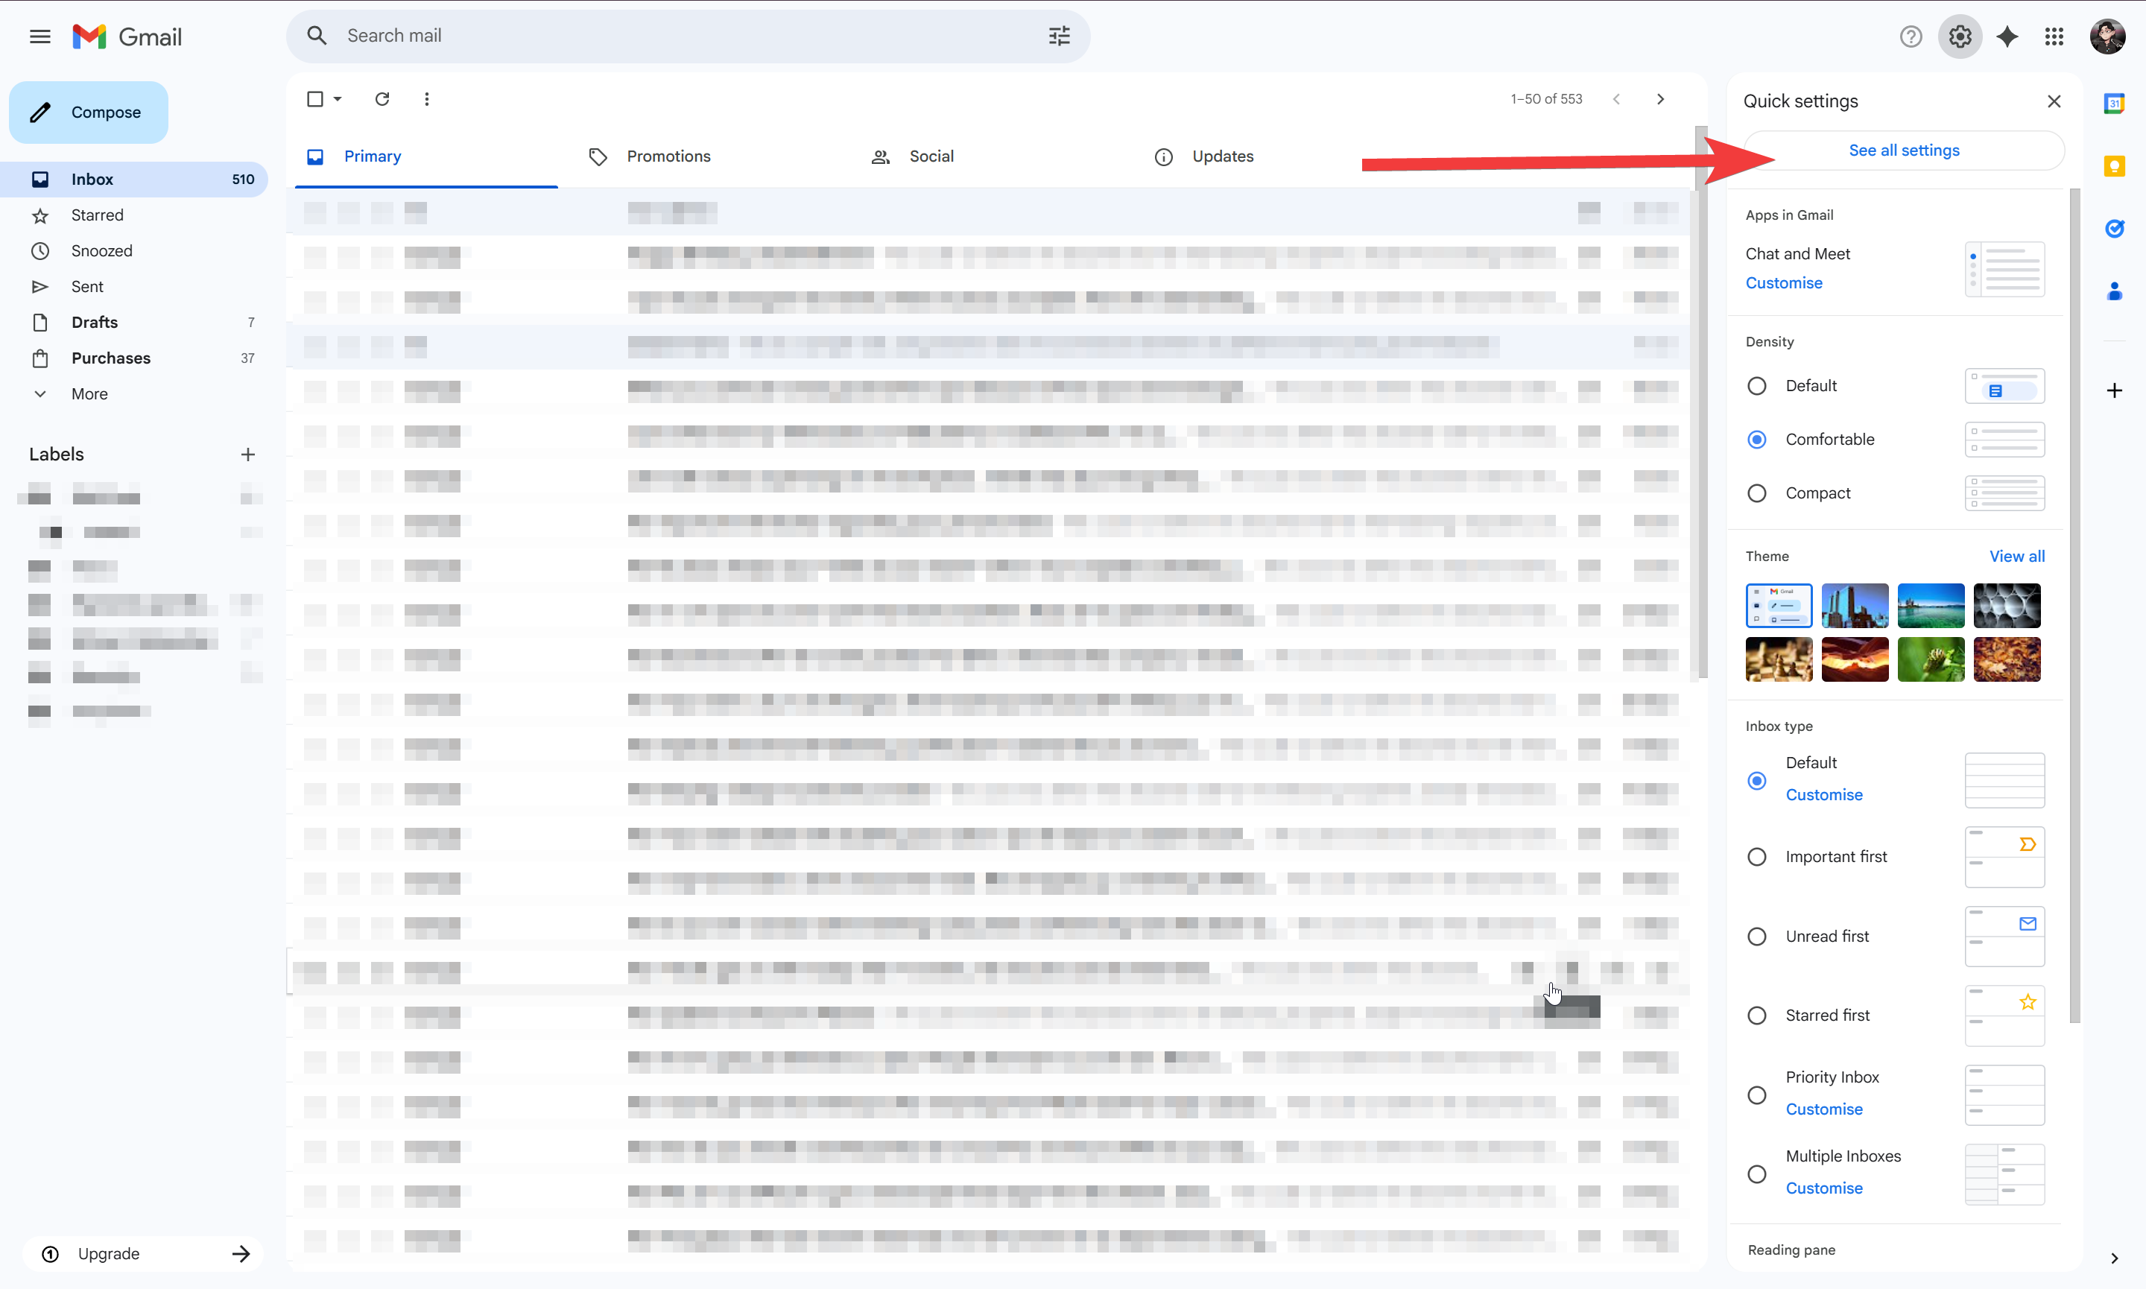Expand More in left sidebar
The width and height of the screenshot is (2146, 1289).
(89, 393)
